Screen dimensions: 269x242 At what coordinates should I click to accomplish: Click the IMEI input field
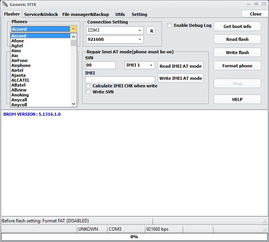(x=120, y=79)
